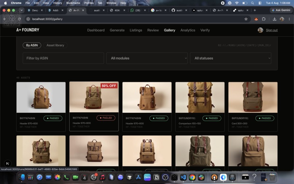Click the Sign out link

(272, 30)
